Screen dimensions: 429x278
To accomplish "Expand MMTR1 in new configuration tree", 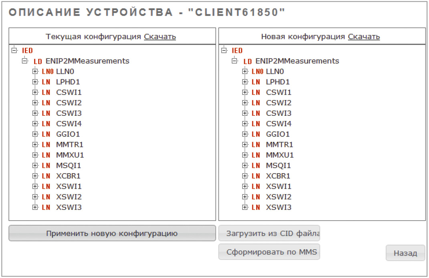I will click(x=245, y=144).
